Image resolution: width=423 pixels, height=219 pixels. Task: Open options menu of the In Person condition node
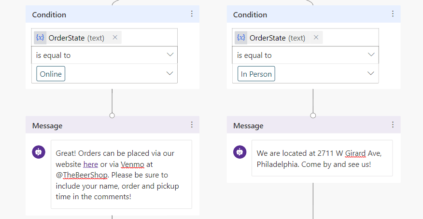click(393, 14)
